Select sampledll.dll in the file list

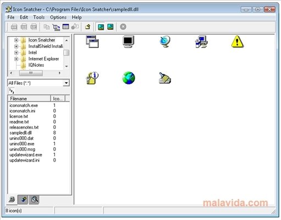click(x=20, y=133)
